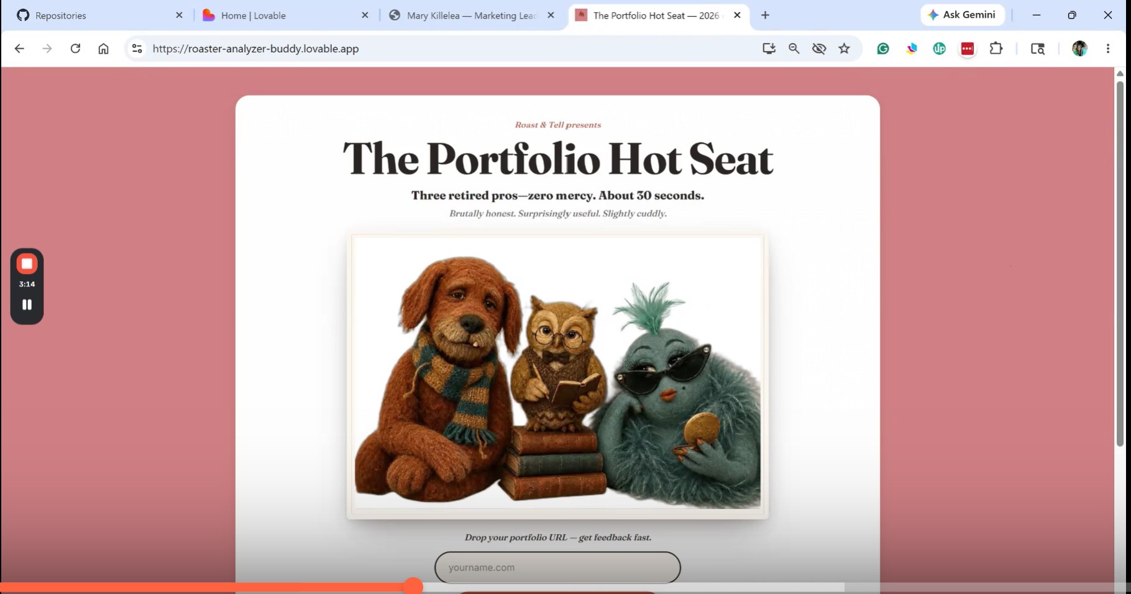This screenshot has width=1131, height=594.
Task: Click the yourname.com portfolio URL field
Action: tap(557, 567)
